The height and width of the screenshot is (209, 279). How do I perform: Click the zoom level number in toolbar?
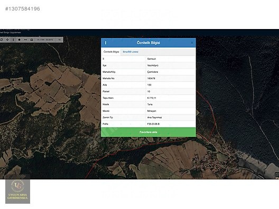coord(59,40)
